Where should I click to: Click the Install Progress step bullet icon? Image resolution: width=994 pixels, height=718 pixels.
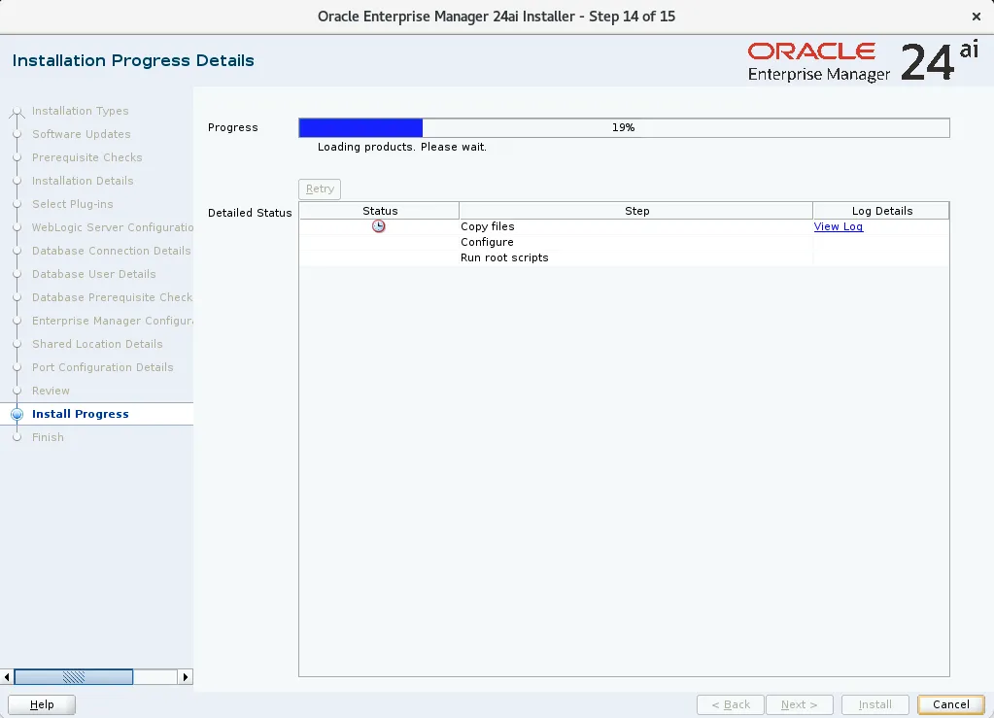[x=15, y=414]
